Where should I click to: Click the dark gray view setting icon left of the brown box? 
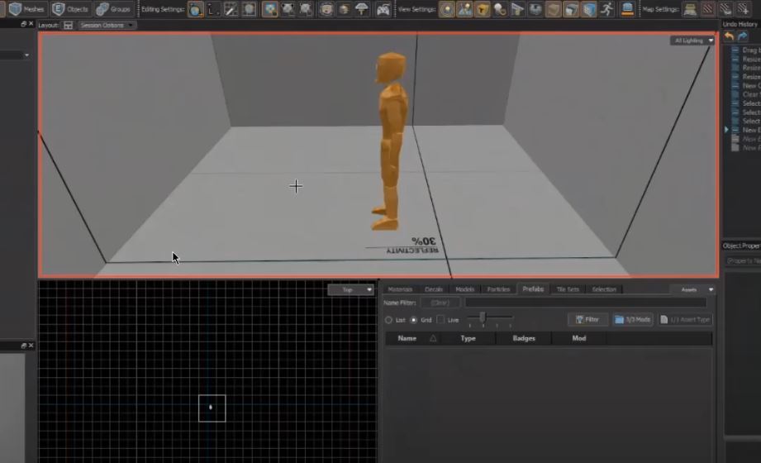[535, 9]
